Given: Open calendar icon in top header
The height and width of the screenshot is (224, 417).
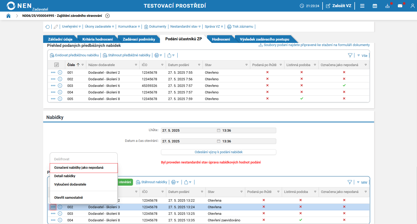Looking at the screenshot, I should 375,6.
